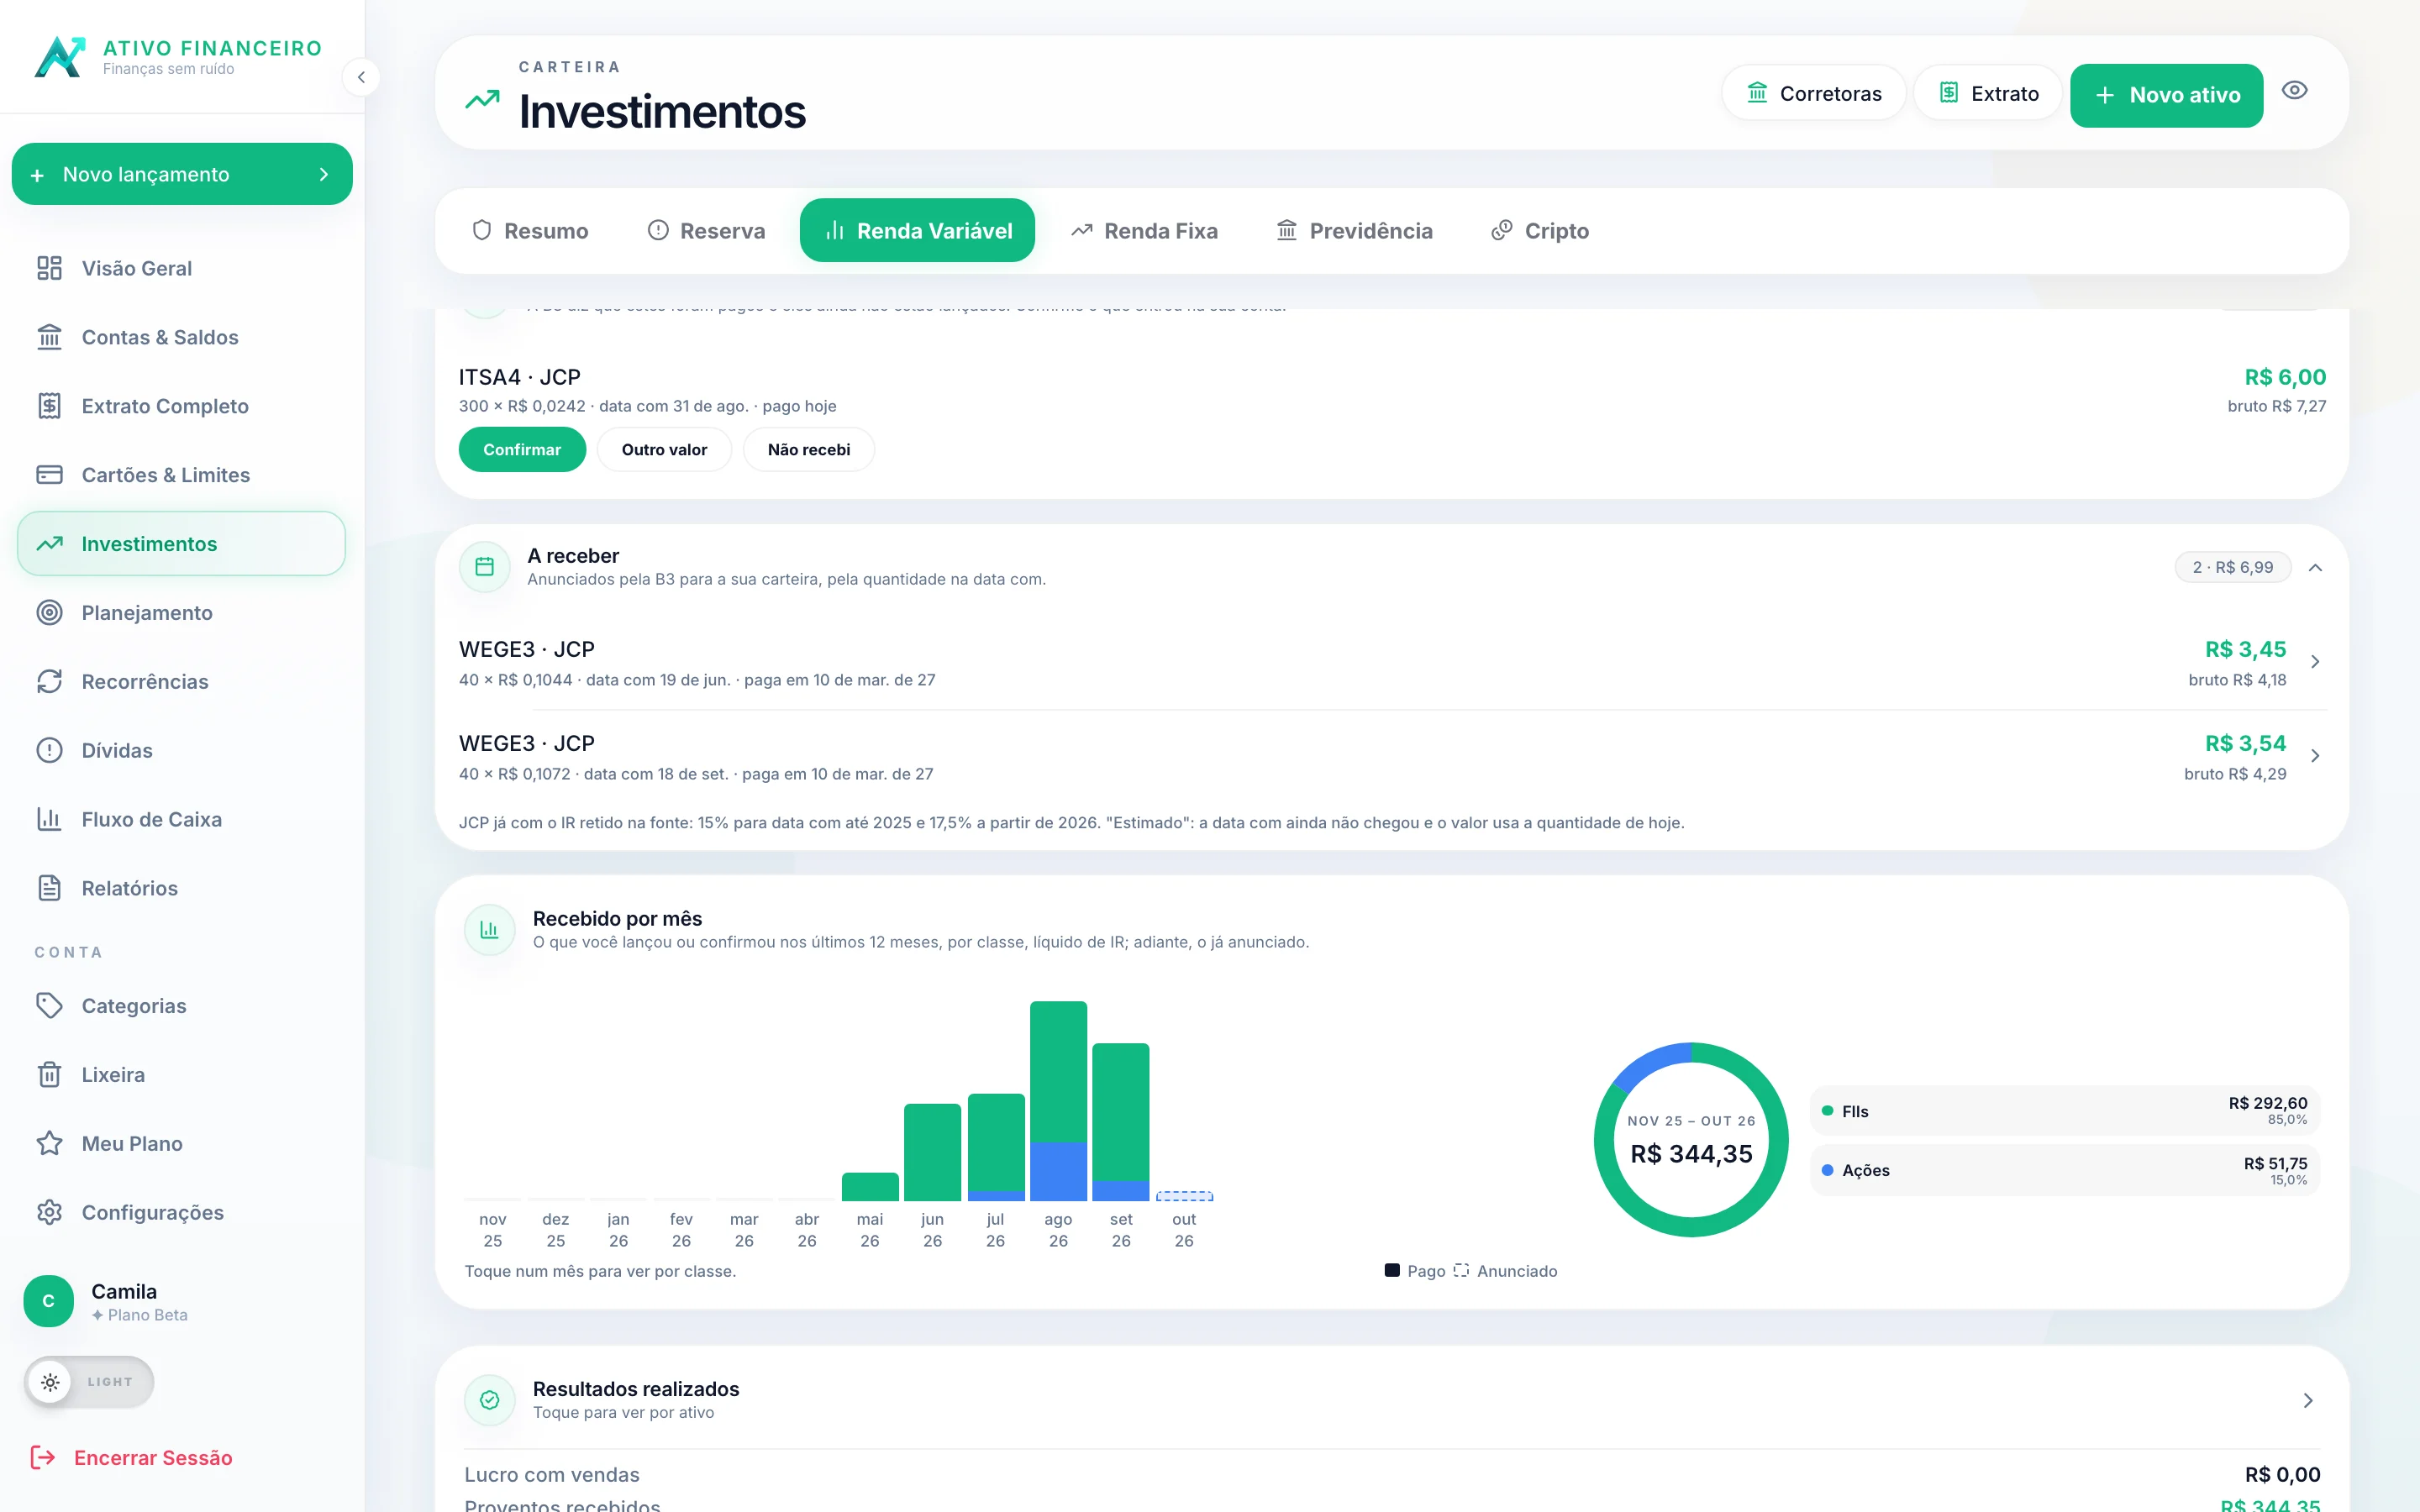This screenshot has width=2420, height=1512.
Task: Open Meu Plano star icon
Action: pyautogui.click(x=49, y=1143)
